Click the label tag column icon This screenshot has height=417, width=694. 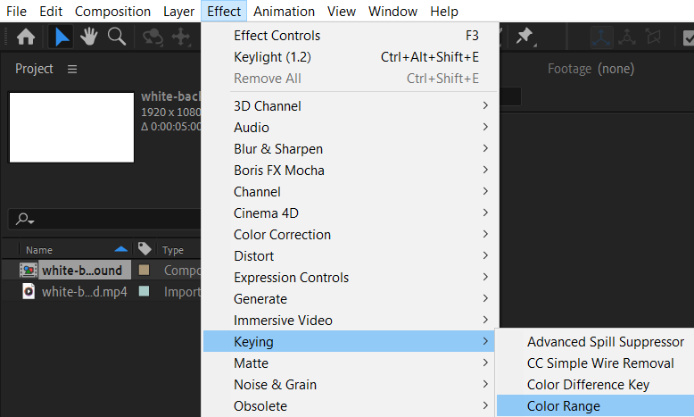(x=145, y=250)
